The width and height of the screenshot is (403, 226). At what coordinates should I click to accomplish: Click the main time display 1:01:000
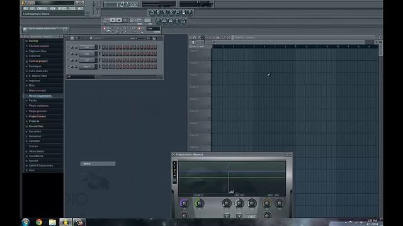click(x=121, y=4)
